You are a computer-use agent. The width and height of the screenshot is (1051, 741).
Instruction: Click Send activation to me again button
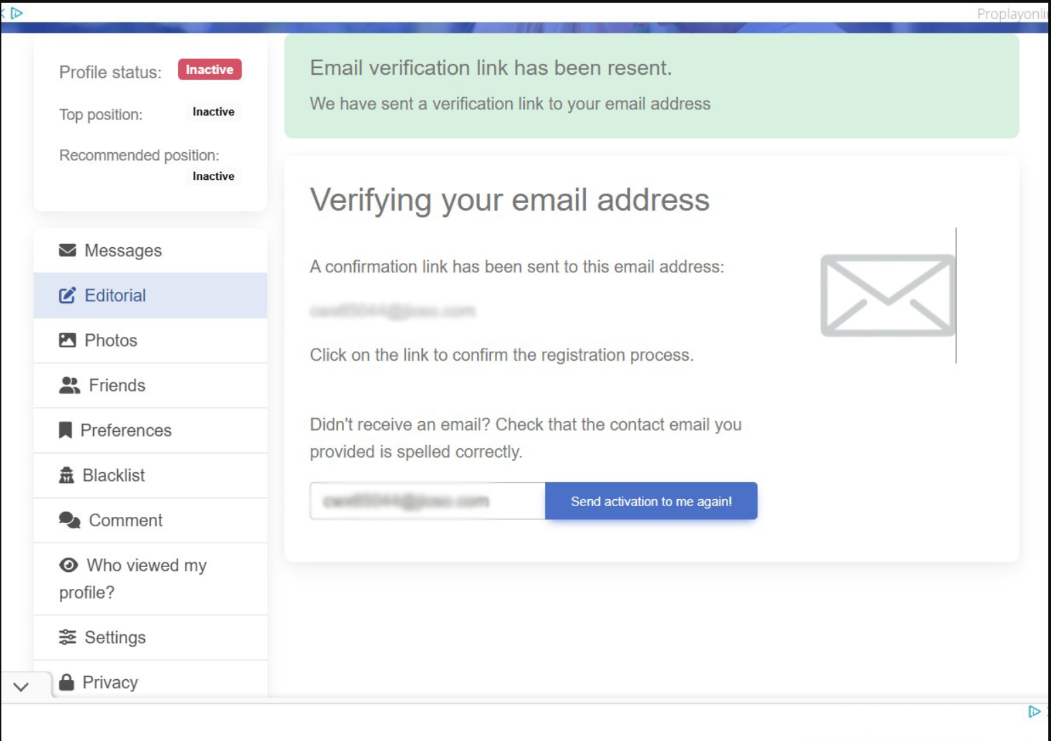pos(651,501)
